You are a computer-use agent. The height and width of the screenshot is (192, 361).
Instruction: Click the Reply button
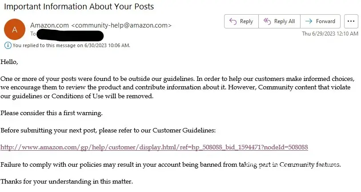pos(241,21)
